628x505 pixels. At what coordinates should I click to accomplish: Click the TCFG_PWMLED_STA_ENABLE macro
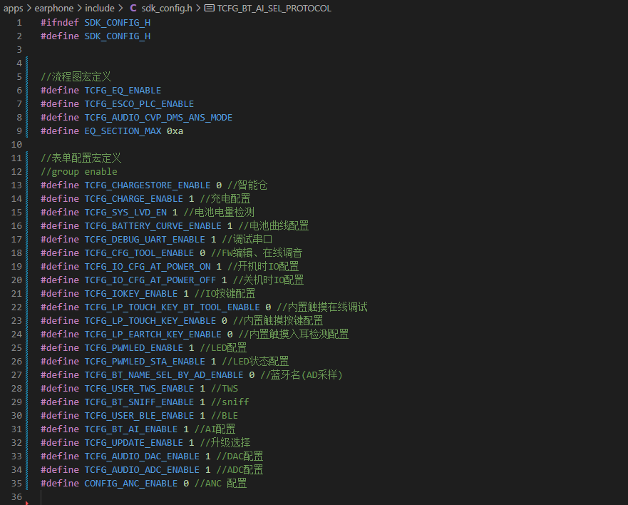tap(145, 362)
